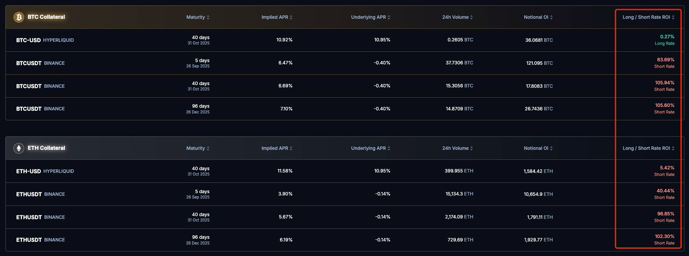
Task: Click the Bitcoin logo in BTC Collateral header
Action: tap(19, 17)
